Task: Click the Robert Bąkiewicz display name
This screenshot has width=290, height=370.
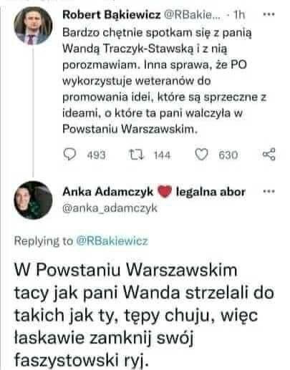Action: (x=112, y=15)
